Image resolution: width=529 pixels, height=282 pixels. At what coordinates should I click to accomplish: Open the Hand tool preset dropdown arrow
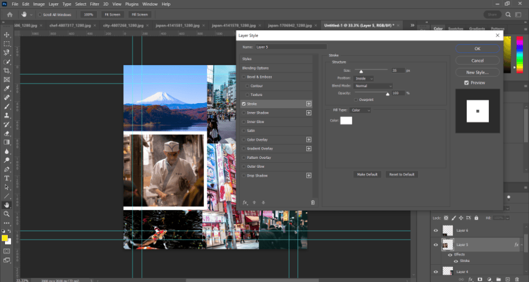coord(31,14)
